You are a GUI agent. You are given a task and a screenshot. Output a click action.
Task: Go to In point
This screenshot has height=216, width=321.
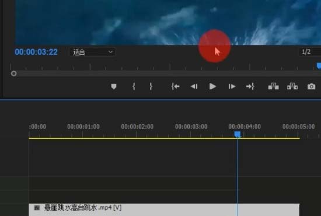[176, 86]
